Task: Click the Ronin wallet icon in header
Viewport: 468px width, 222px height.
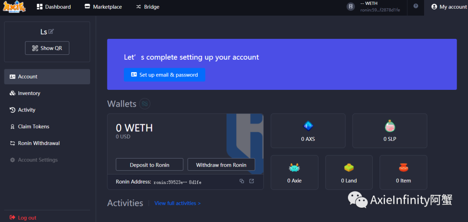Action: (x=351, y=6)
